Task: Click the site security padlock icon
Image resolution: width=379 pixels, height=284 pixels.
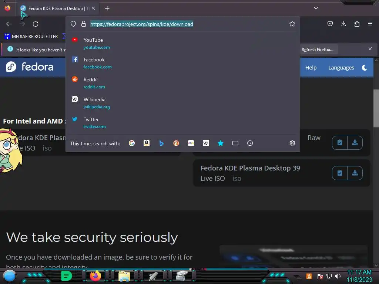Action: [x=84, y=24]
